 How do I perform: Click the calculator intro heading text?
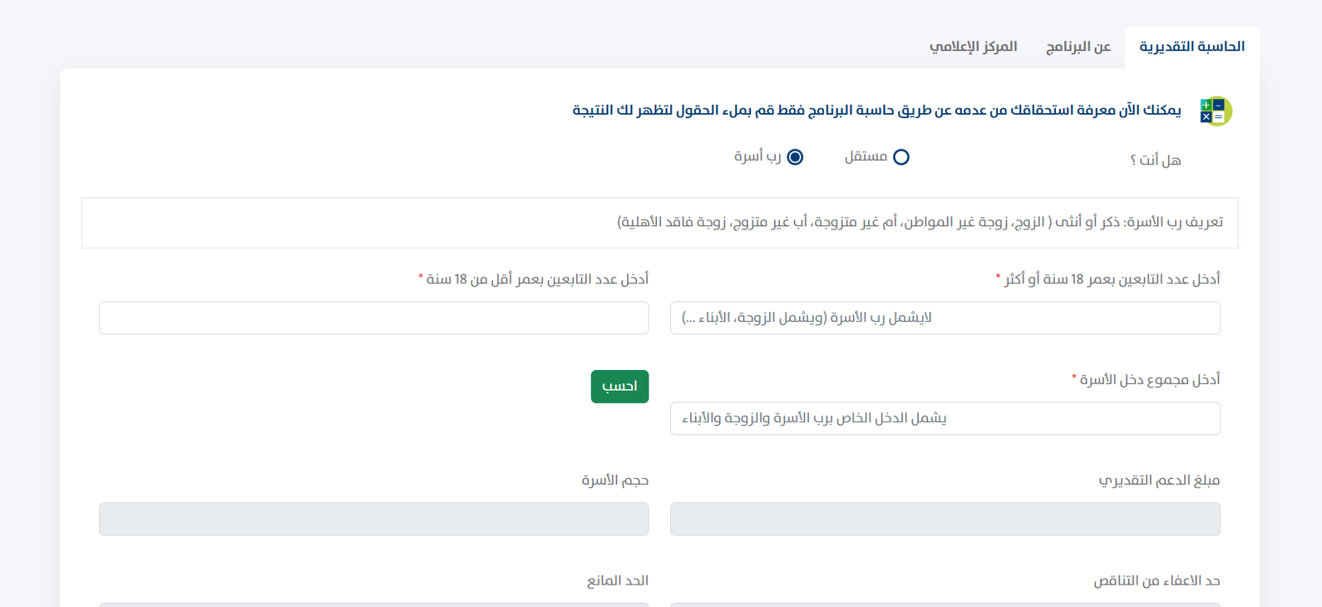877,110
